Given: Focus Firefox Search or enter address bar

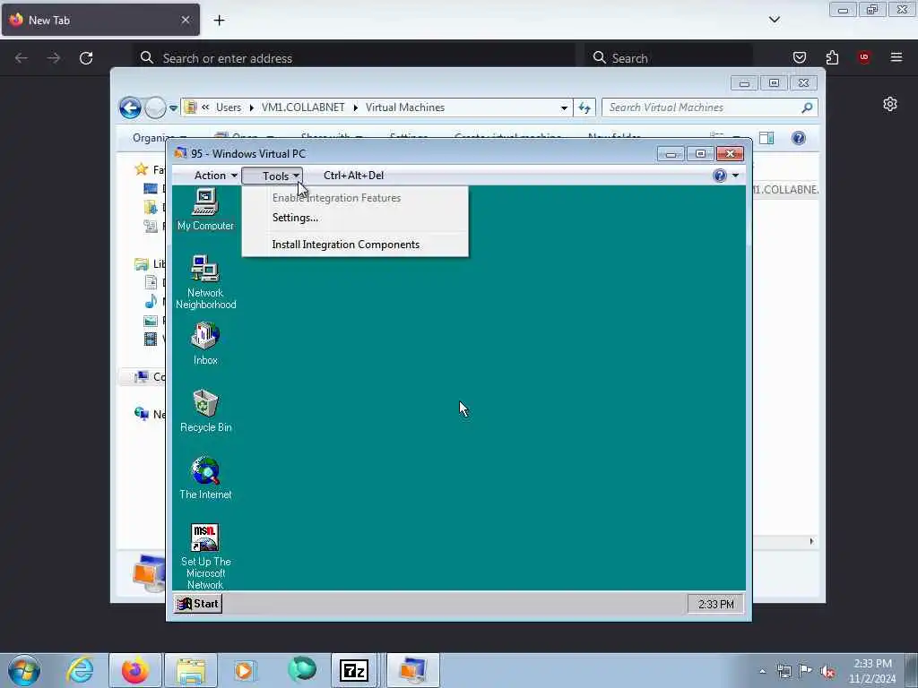Looking at the screenshot, I should coord(355,58).
